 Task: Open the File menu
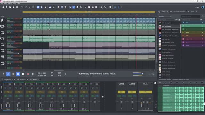point(2,4)
